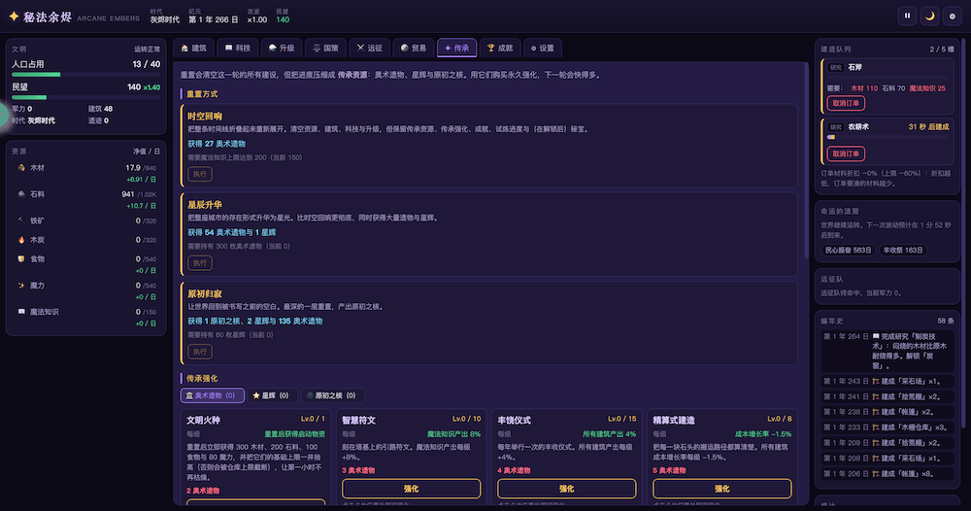The image size is (971, 511).
Task: Click the 石料 stone resource icon
Action: coord(21,194)
